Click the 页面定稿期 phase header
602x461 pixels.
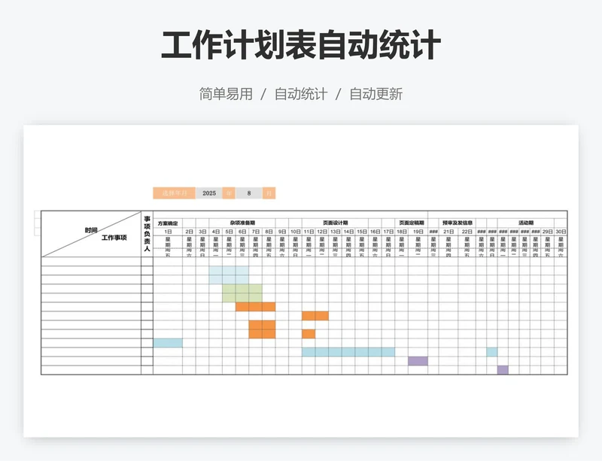(x=411, y=223)
